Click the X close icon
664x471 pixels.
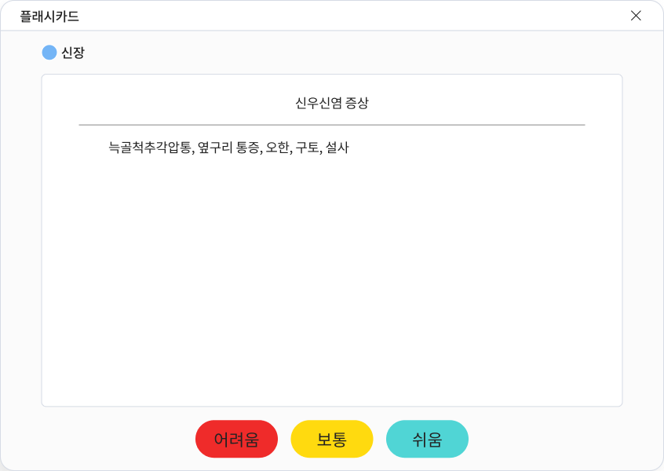(636, 16)
